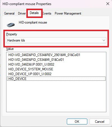Close the Properties dialog with X
Image resolution: width=112 pixels, height=127 pixels.
coord(108,4)
